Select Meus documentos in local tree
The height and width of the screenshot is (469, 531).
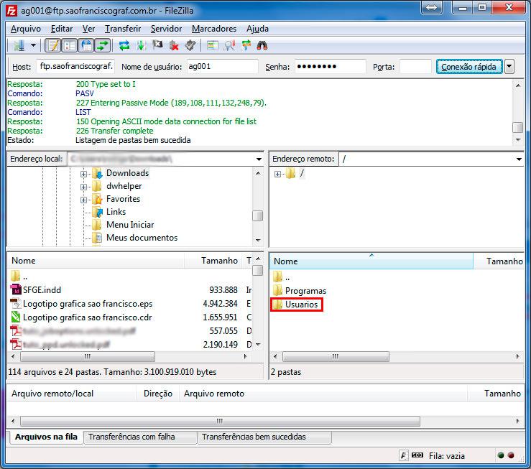coord(142,238)
